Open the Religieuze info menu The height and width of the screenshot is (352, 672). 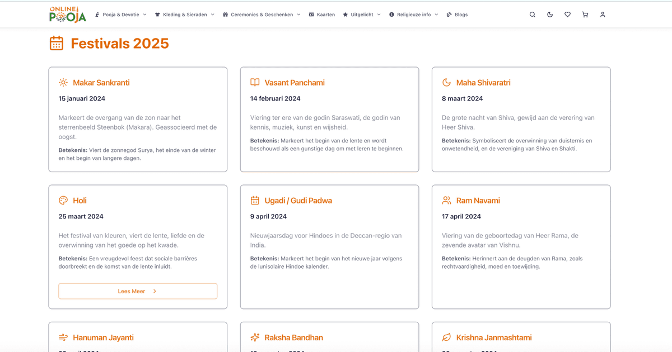pos(413,15)
